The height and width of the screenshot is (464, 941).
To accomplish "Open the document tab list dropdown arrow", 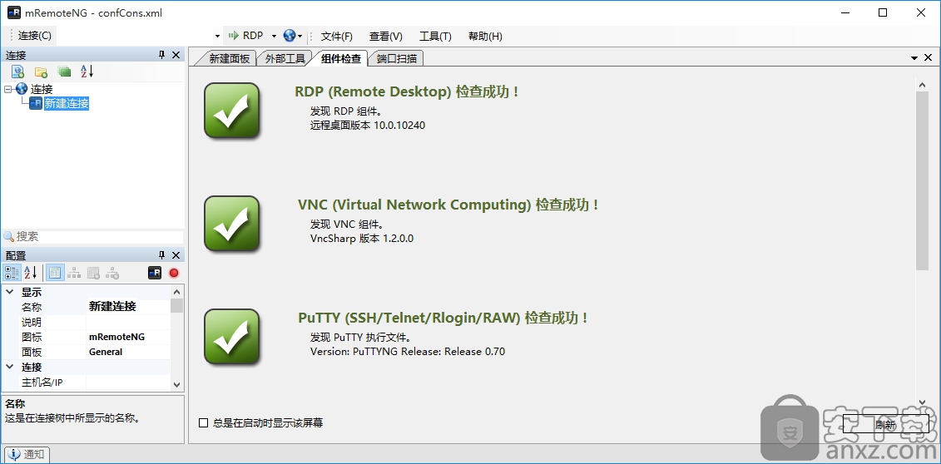I will 914,57.
